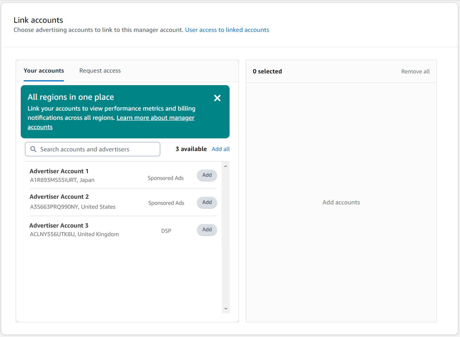
Task: Switch to the Request access tab
Action: [x=100, y=71]
